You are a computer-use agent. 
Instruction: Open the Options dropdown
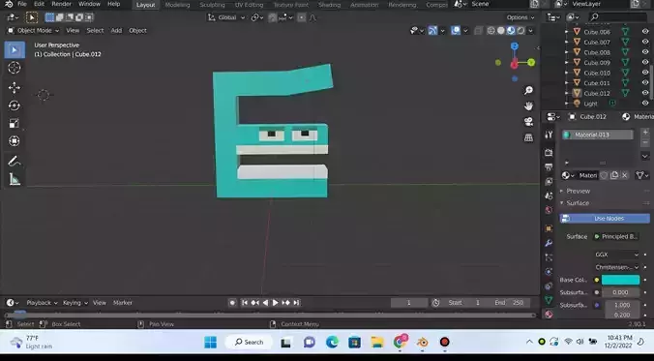(520, 17)
